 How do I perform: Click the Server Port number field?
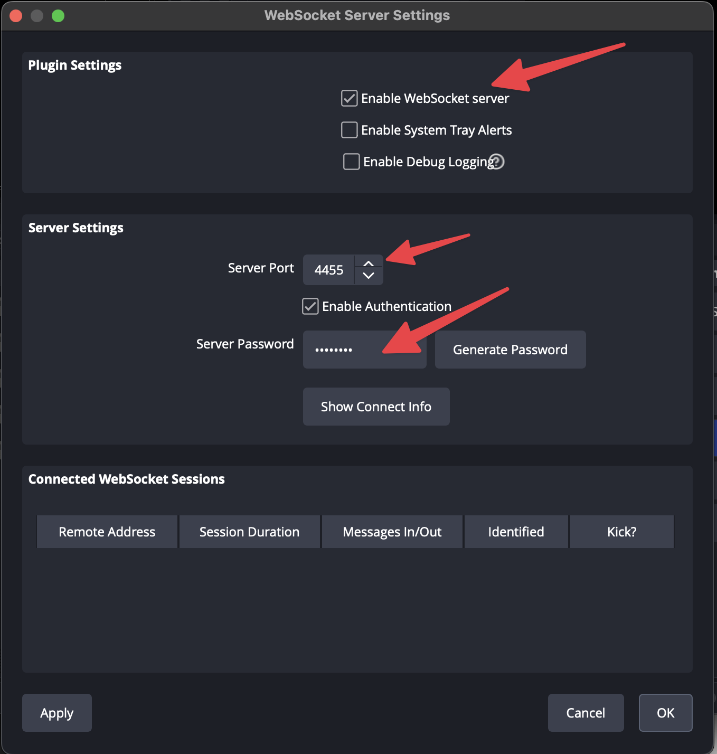[329, 270]
